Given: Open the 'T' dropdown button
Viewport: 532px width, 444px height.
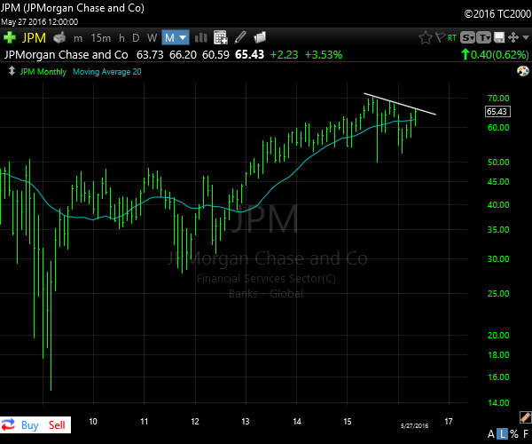Looking at the screenshot, I should (484, 37).
